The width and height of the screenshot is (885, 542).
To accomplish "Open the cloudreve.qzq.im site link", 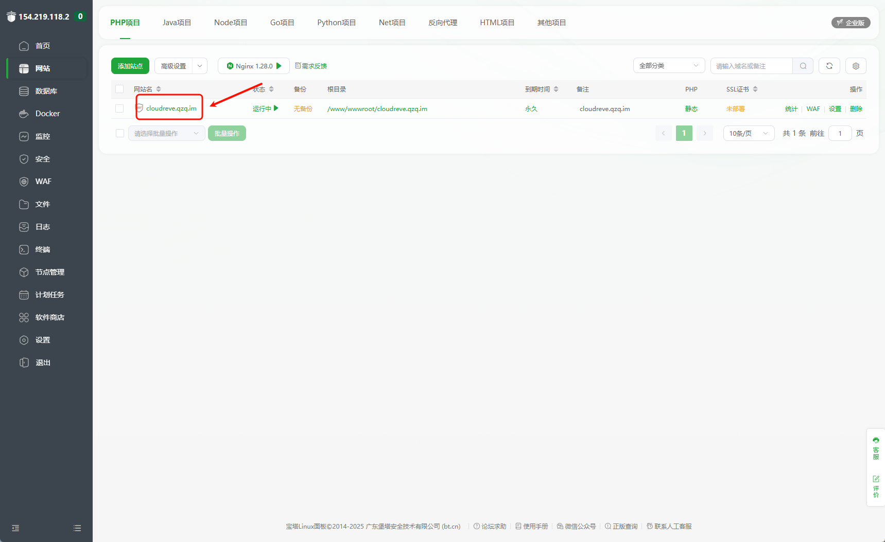I will (171, 109).
